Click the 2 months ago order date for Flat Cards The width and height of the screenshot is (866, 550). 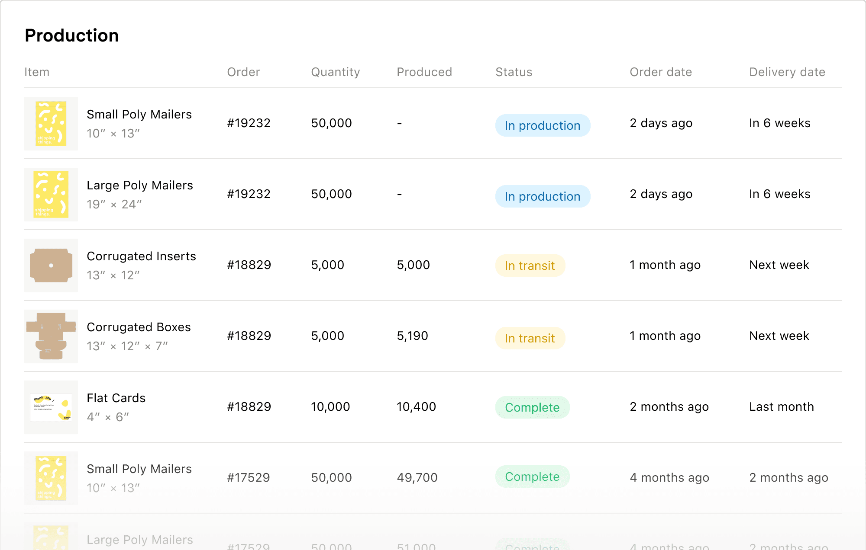[669, 407]
